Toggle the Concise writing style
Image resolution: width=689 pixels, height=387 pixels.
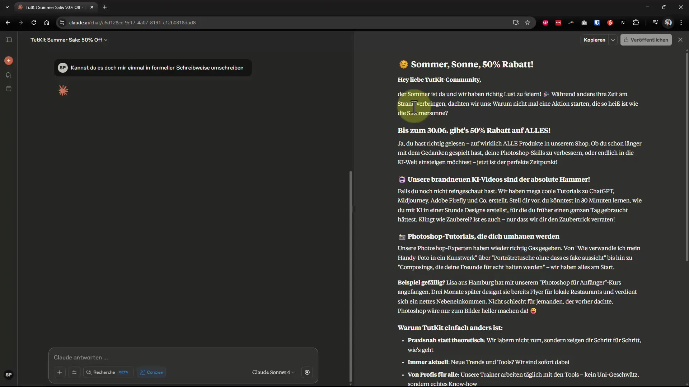pos(151,372)
